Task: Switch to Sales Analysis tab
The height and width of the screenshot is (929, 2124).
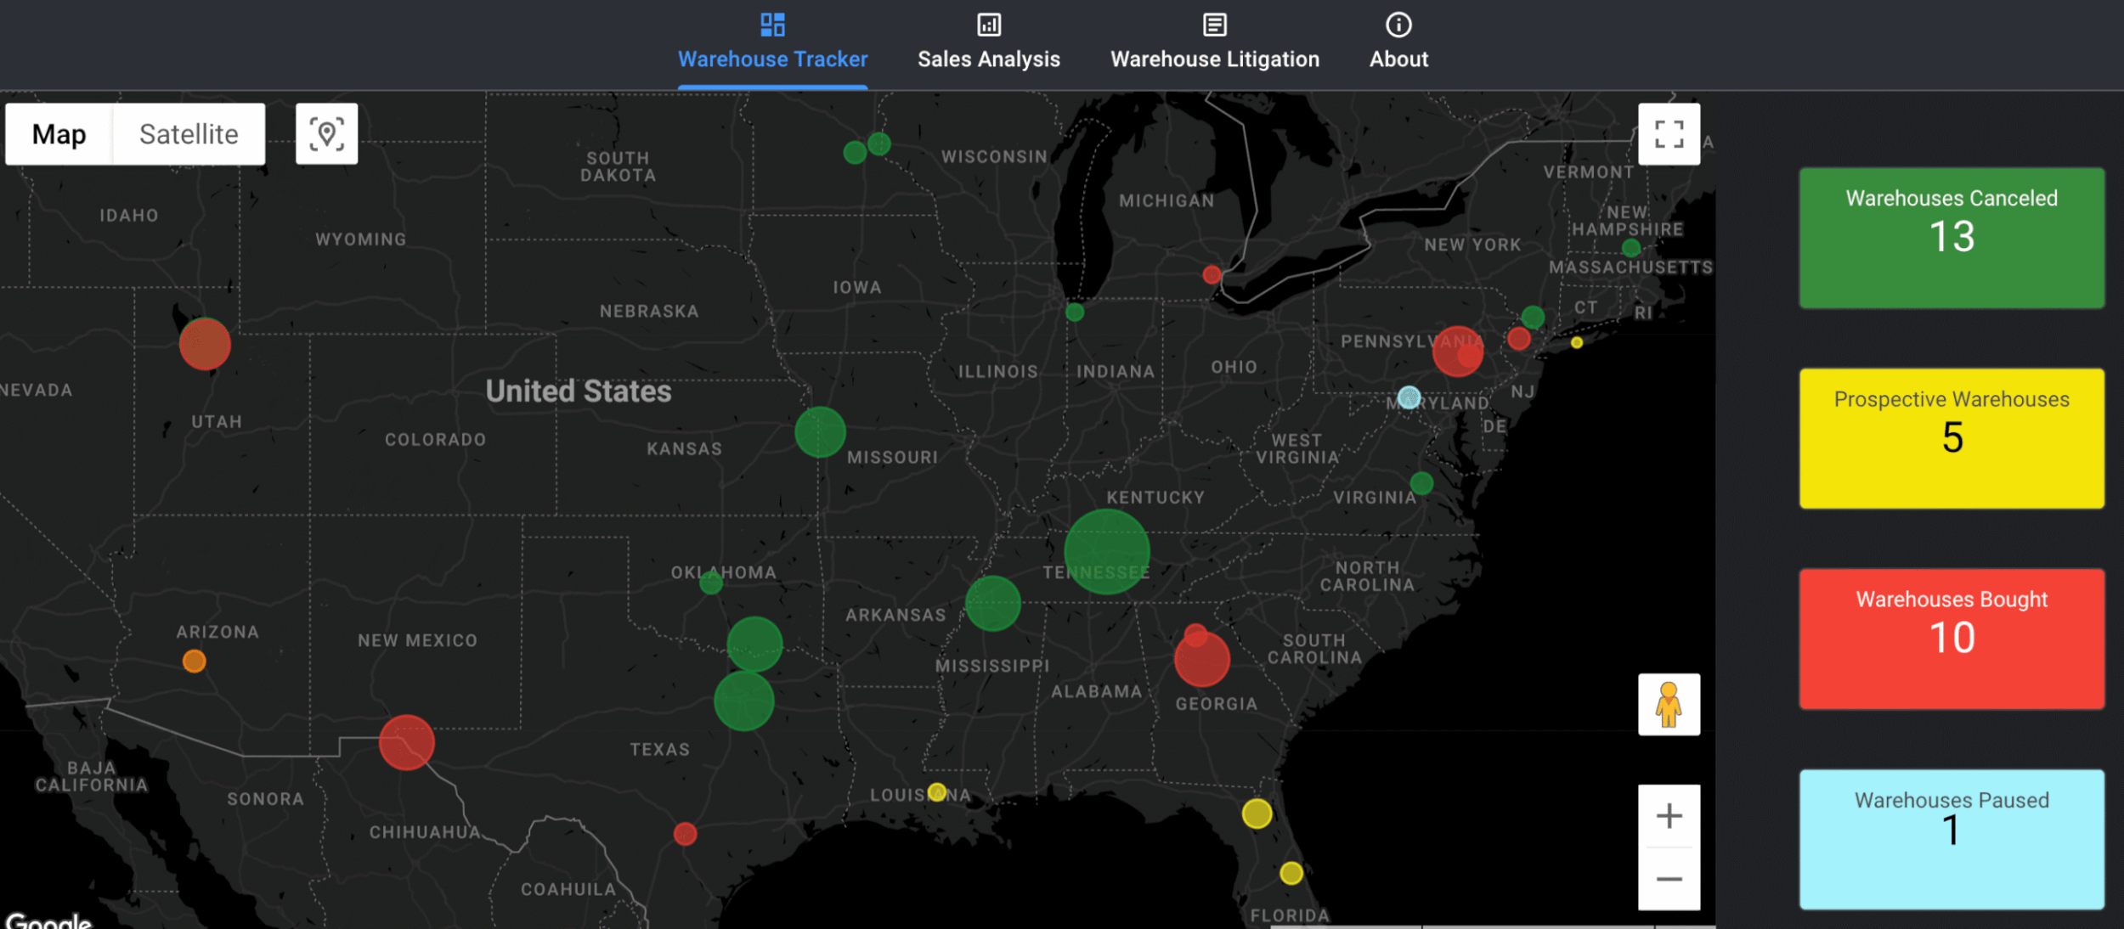Action: click(x=989, y=42)
